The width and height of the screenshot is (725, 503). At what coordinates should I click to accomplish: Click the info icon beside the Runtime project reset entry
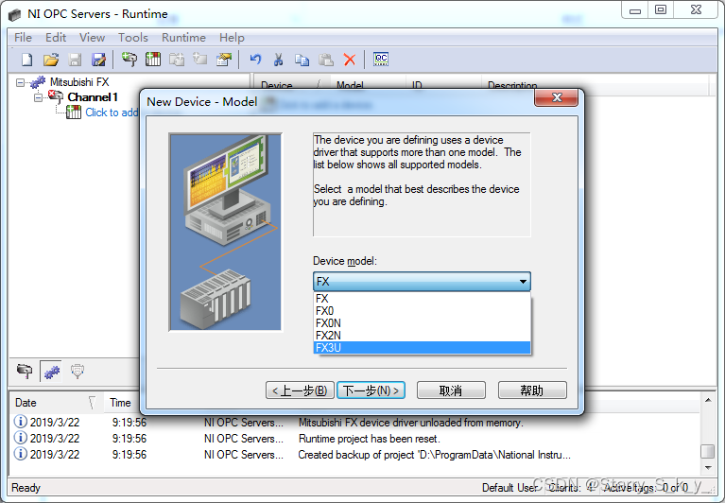(21, 438)
